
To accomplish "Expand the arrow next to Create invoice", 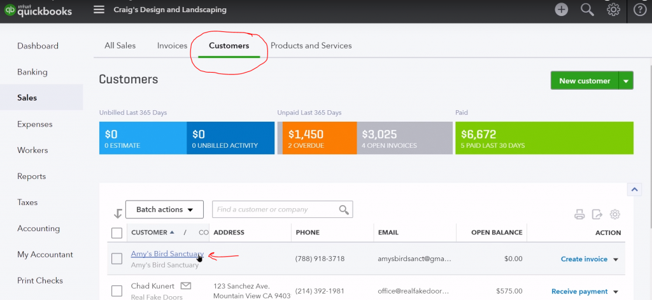I will click(x=616, y=259).
